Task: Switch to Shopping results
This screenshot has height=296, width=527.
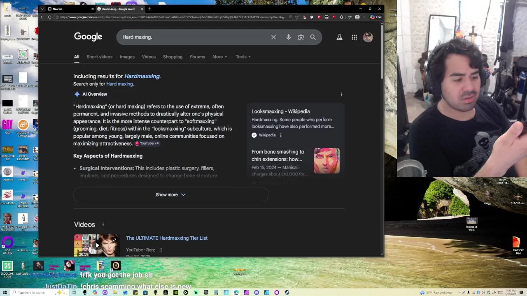Action: coord(173,57)
